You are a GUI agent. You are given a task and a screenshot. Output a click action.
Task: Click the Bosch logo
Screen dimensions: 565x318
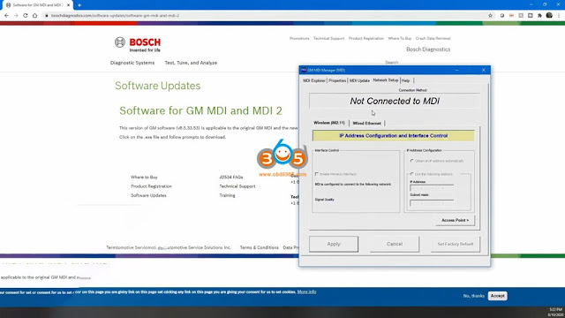pyautogui.click(x=138, y=44)
